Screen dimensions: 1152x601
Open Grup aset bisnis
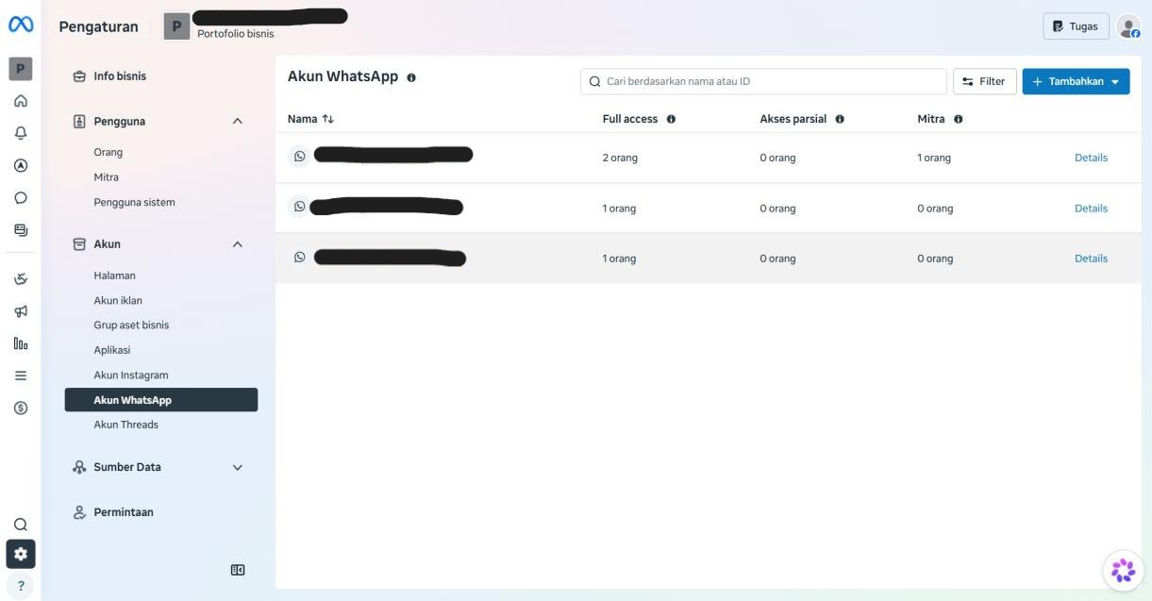[x=131, y=325]
